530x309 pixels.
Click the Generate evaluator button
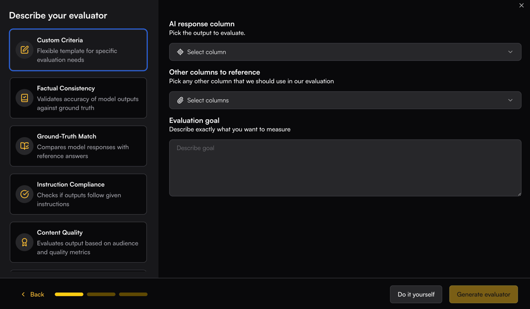(483, 295)
